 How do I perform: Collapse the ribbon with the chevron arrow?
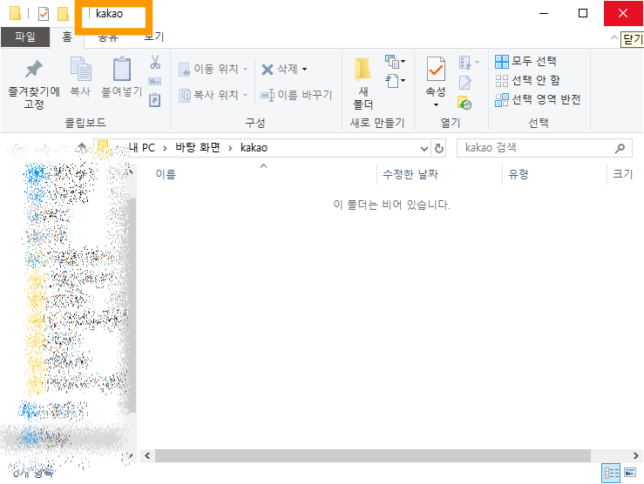coord(614,37)
